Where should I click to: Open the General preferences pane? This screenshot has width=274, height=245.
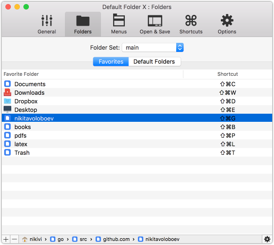tap(47, 24)
